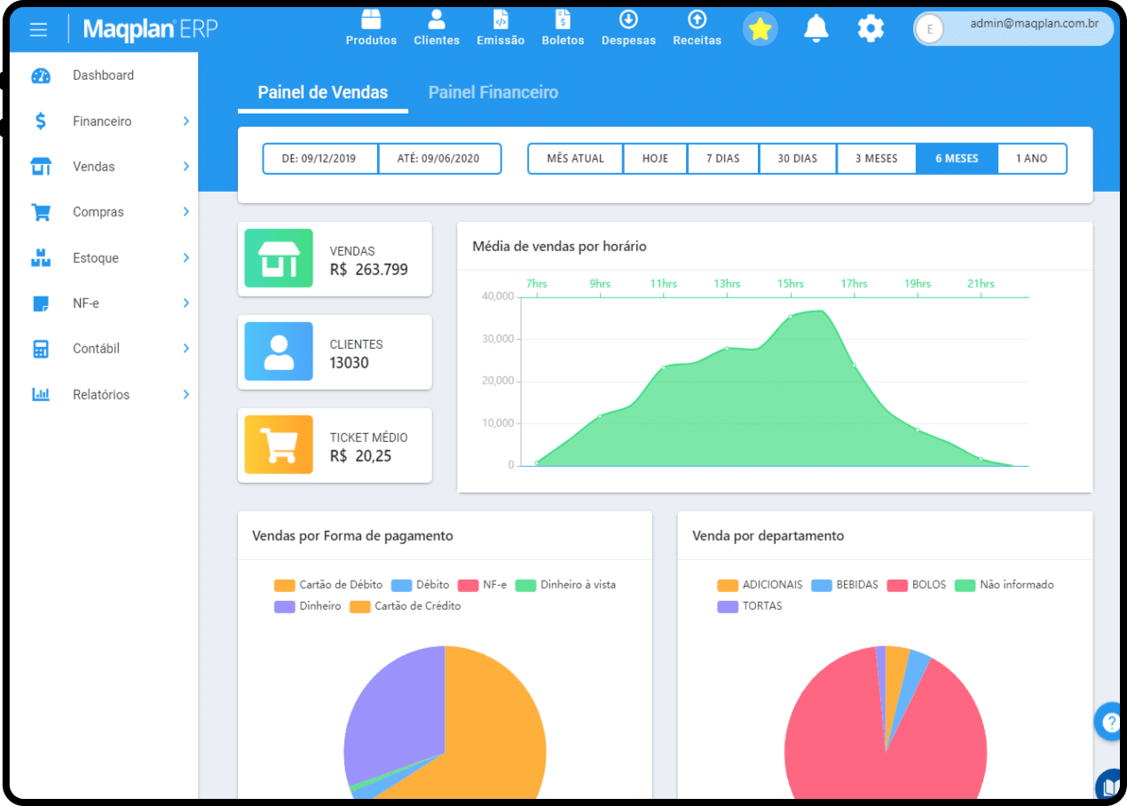Select the 6 MESES period
Screen dimensions: 1127x806
pos(957,159)
